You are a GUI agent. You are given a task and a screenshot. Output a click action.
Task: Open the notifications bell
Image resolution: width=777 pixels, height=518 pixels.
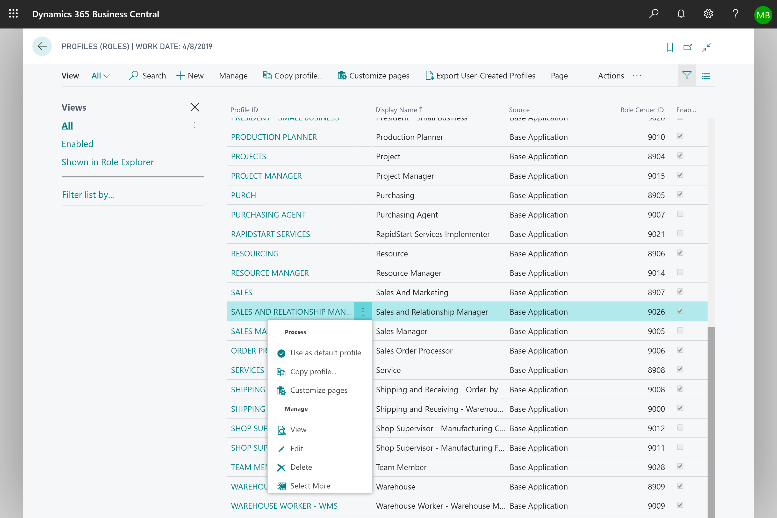[x=681, y=14]
